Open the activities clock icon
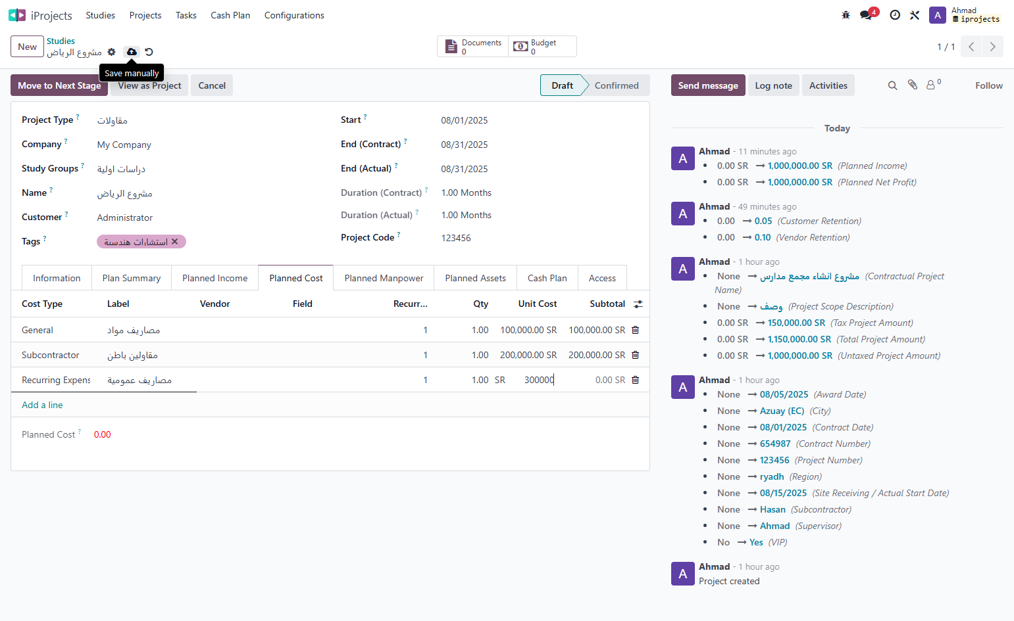 pos(895,15)
